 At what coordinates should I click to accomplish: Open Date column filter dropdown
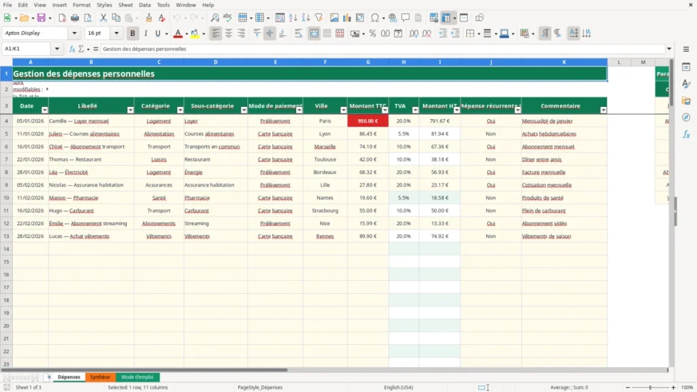(x=44, y=110)
